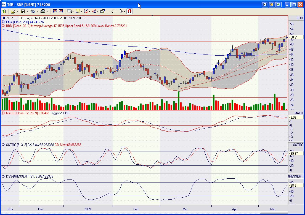This screenshot has width=305, height=215.
Task: Toggle the magnet snap tool
Action: [x=129, y=12]
